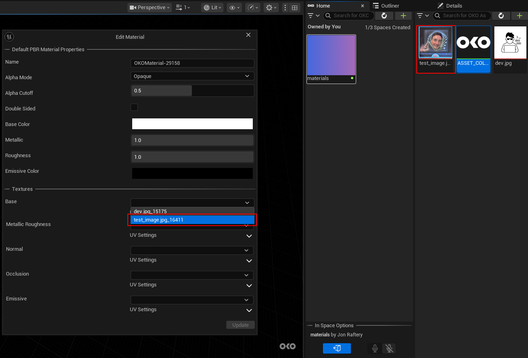Viewport: 528px width, 358px height.
Task: Click the Roughness value field
Action: pyautogui.click(x=192, y=157)
